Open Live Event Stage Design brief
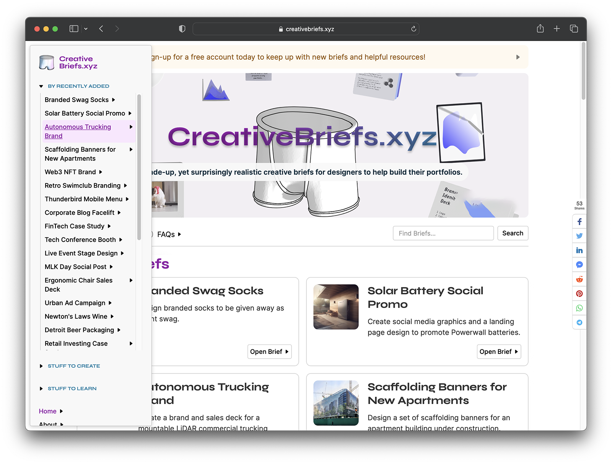Viewport: 612px width, 464px height. [x=84, y=253]
